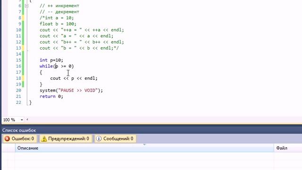Toggle the Сообщений: 0 messages filter

115,138
